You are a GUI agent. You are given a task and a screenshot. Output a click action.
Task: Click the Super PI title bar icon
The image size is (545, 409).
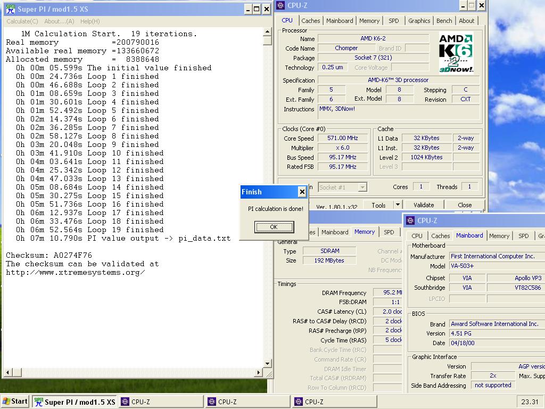11,9
